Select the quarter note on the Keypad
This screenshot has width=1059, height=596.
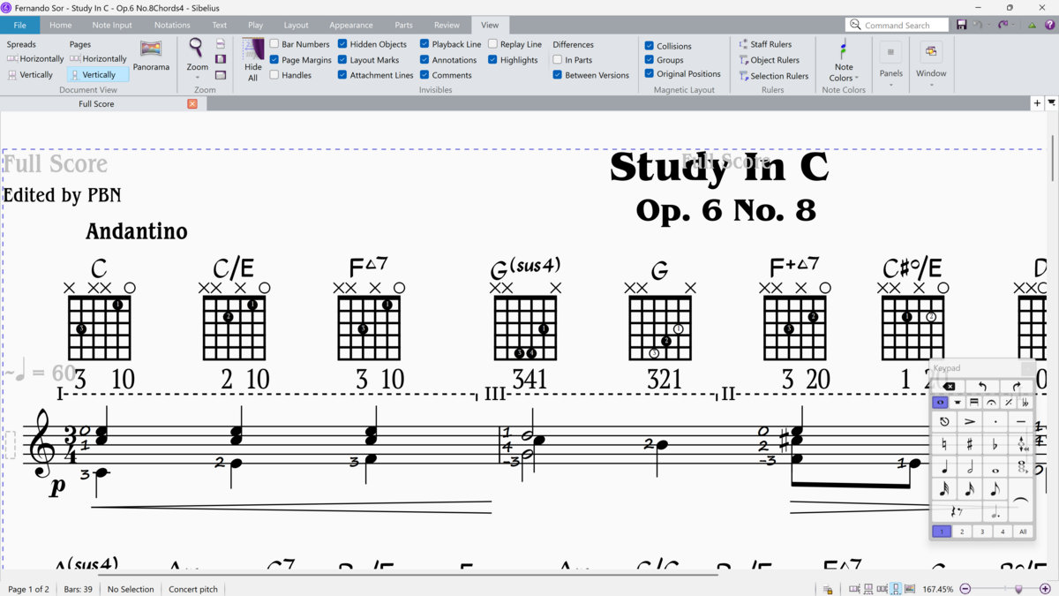click(x=943, y=467)
